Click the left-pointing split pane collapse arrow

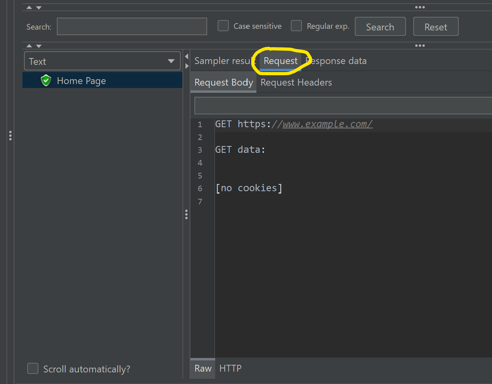tap(186, 56)
